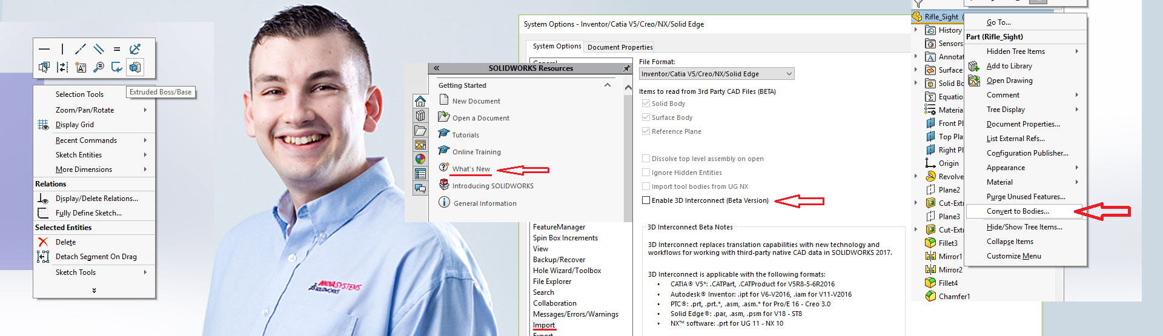This screenshot has width=1163, height=336.
Task: Open the What's New link
Action: (471, 169)
